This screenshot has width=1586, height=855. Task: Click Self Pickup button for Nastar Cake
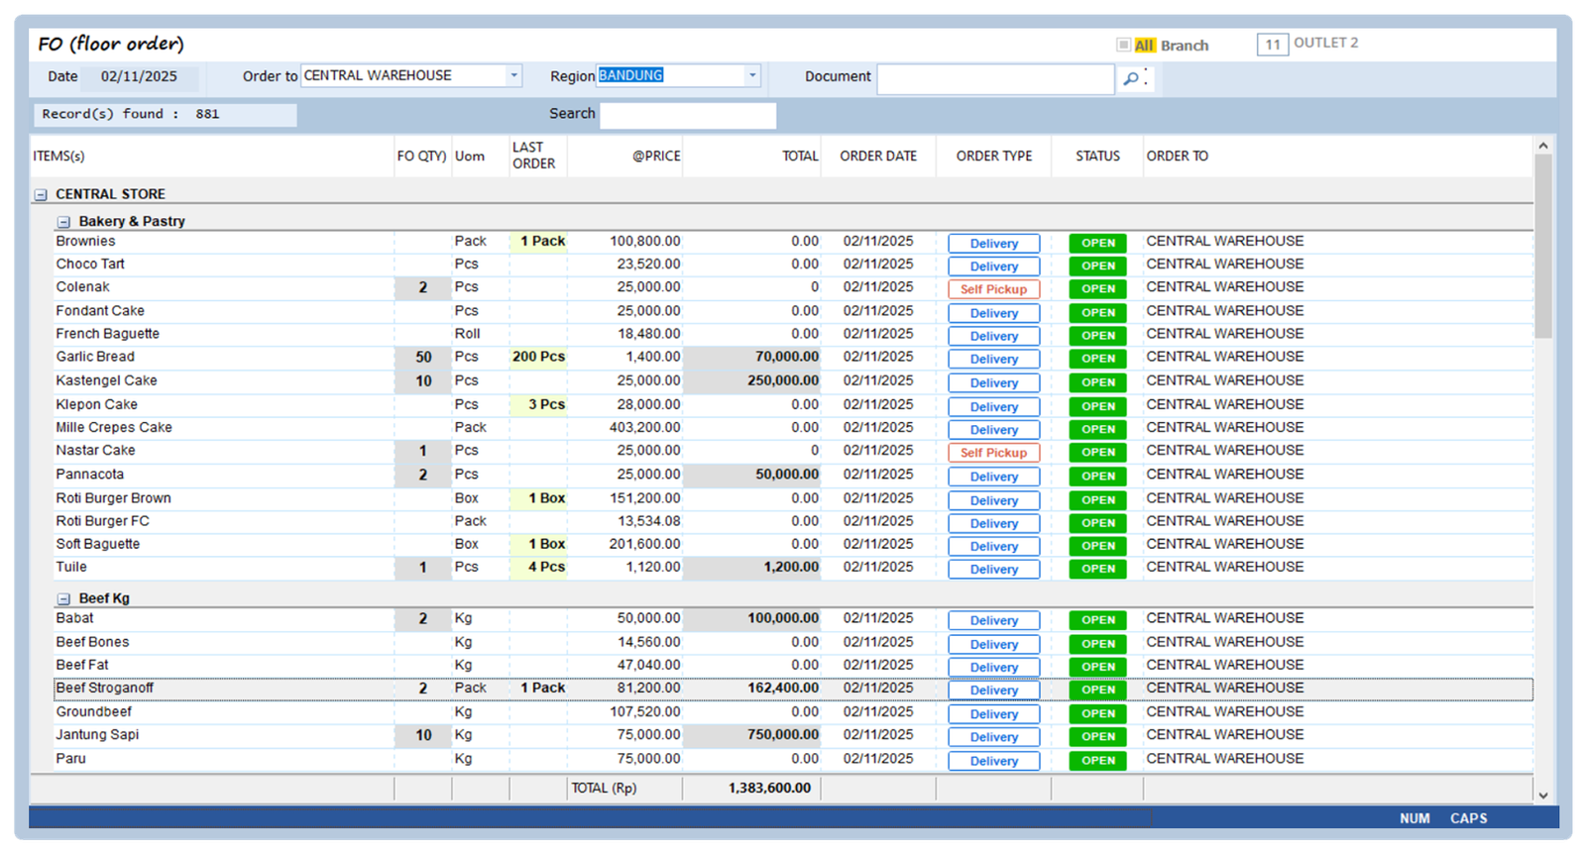994,453
